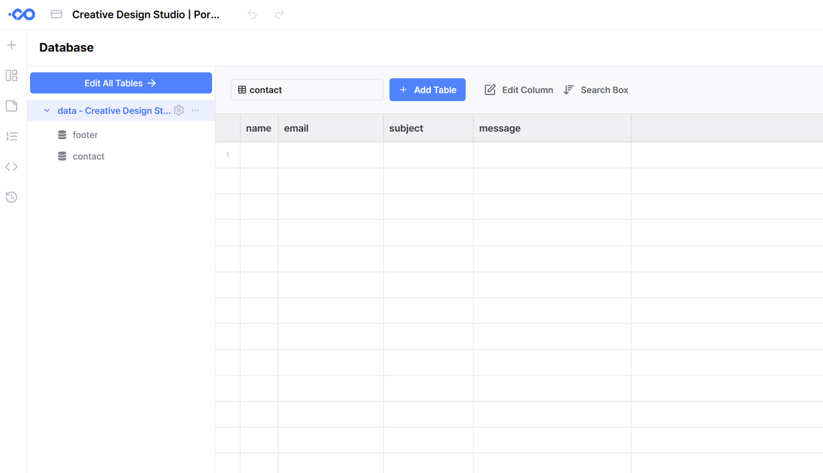Click the contact table name field

click(307, 90)
